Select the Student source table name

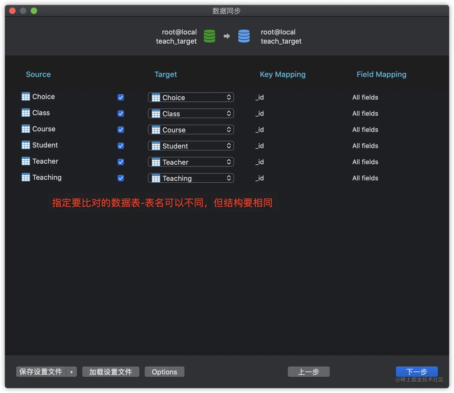click(45, 145)
